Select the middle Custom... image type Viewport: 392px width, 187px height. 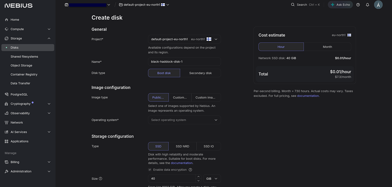(180, 97)
